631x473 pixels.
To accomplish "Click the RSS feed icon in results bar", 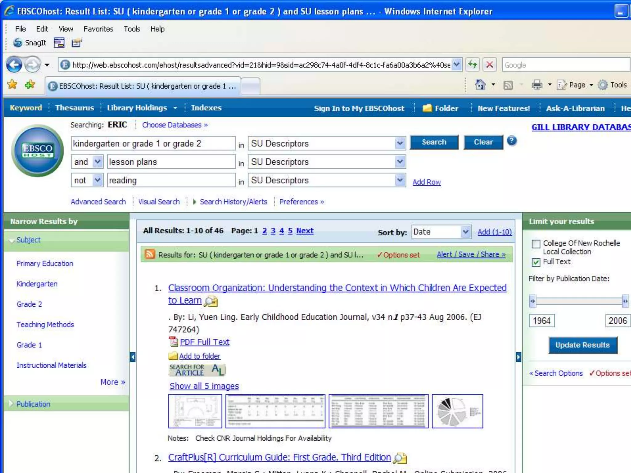I will coord(150,254).
